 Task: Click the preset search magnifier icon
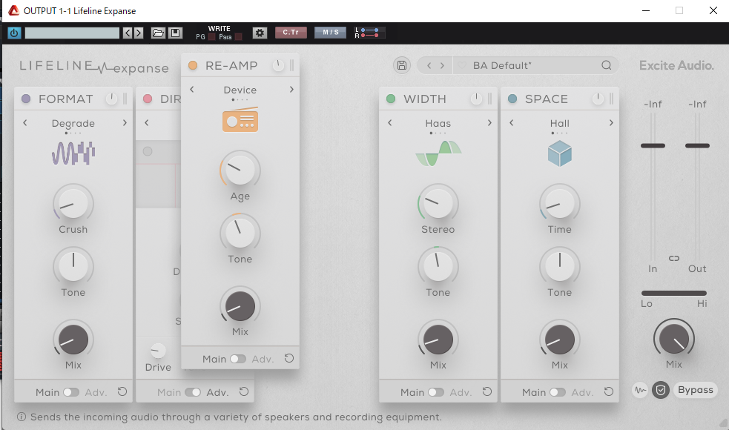[606, 65]
